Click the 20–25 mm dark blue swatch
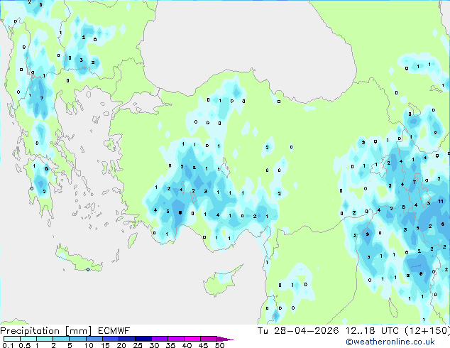The width and height of the screenshot is (450, 348). click(127, 339)
